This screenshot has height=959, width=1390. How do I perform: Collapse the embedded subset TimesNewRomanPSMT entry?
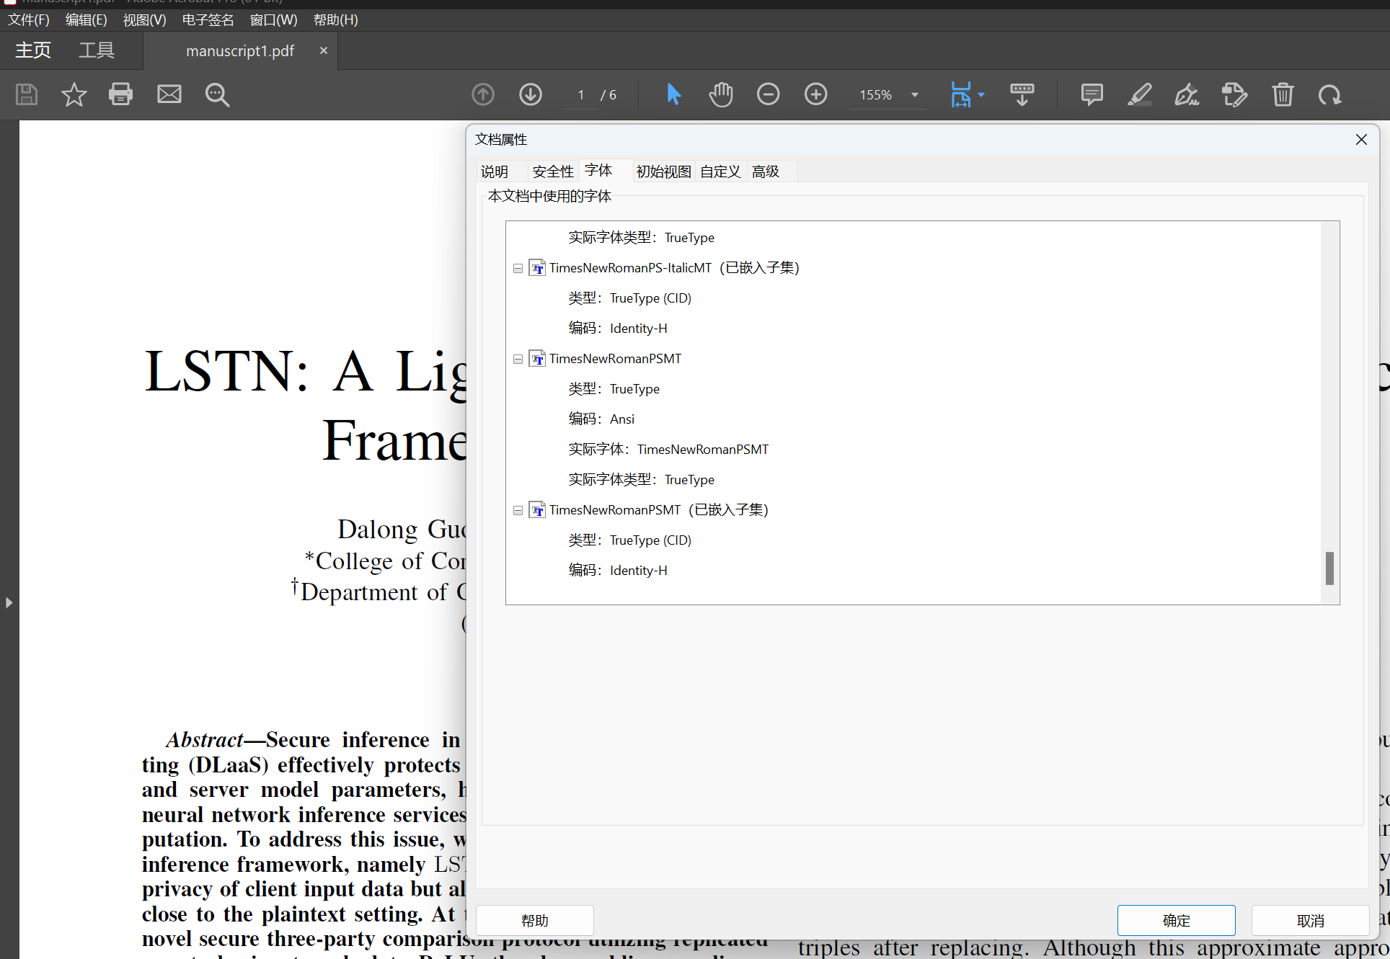[x=518, y=510]
